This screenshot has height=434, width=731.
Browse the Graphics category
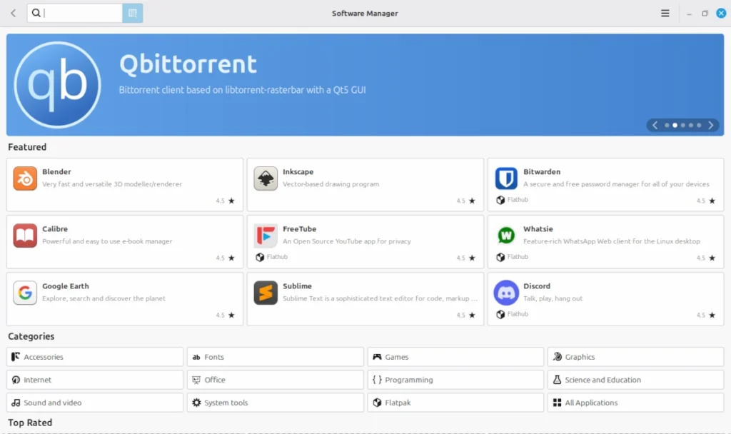(636, 357)
